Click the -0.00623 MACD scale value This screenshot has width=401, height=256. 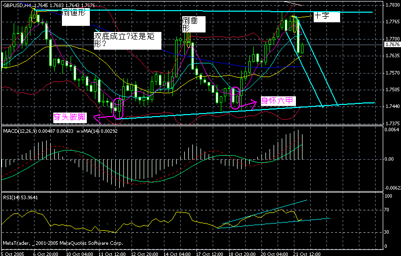point(392,188)
